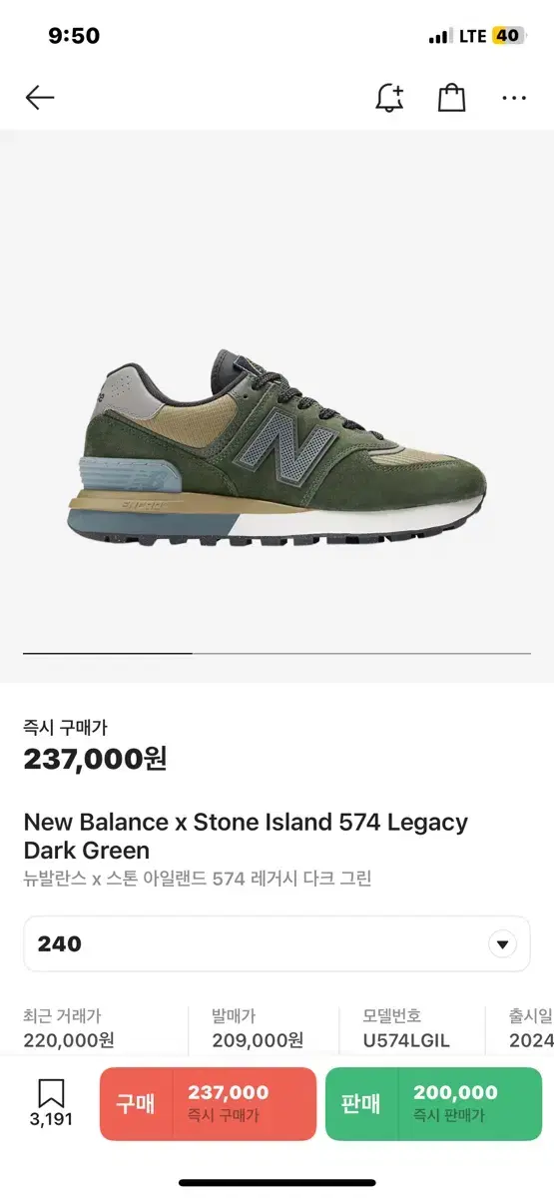Tap the image carousel progress indicator
This screenshot has width=554, height=1198.
pyautogui.click(x=277, y=653)
